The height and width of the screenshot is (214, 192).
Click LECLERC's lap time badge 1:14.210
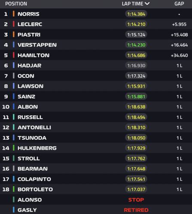coord(136,24)
